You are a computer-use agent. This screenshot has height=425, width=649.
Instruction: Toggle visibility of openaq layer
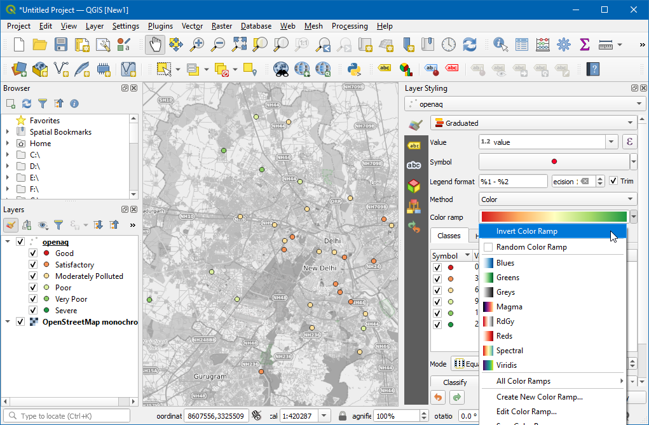[20, 242]
